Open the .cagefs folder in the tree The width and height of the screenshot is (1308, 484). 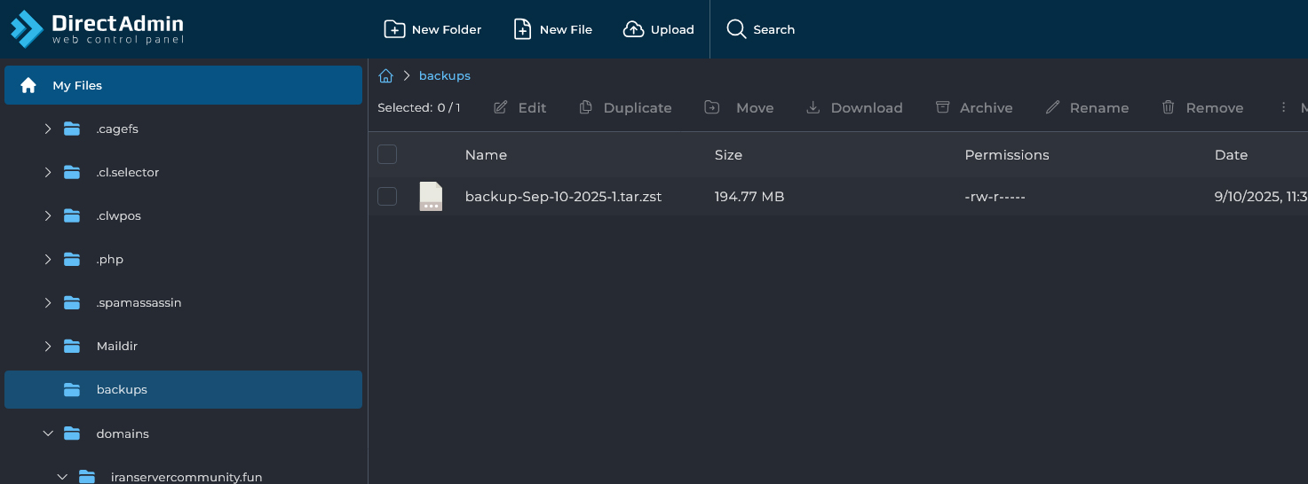point(117,129)
